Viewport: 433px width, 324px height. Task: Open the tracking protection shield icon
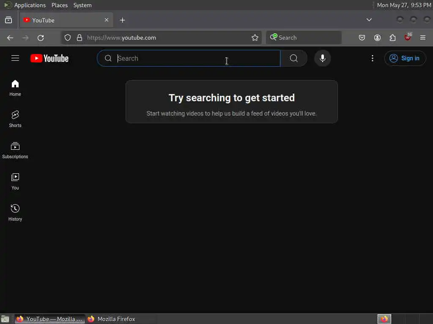tap(68, 38)
